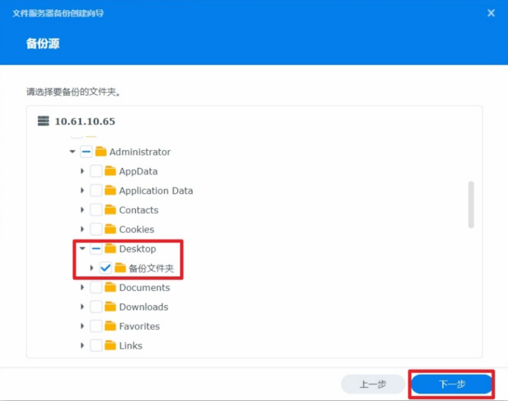Toggle the Administrator folder checkbox
Viewport: 508px width, 401px height.
[86, 152]
